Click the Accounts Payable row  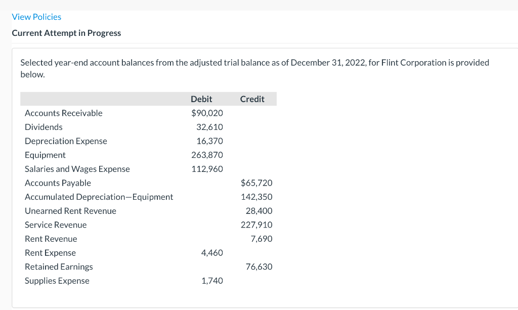[57, 183]
